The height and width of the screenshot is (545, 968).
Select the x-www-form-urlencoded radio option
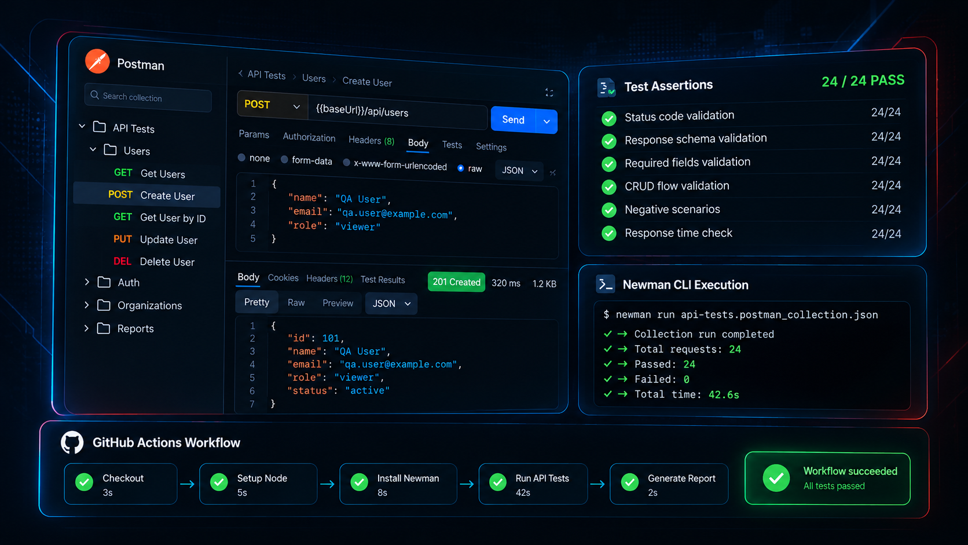pyautogui.click(x=346, y=163)
